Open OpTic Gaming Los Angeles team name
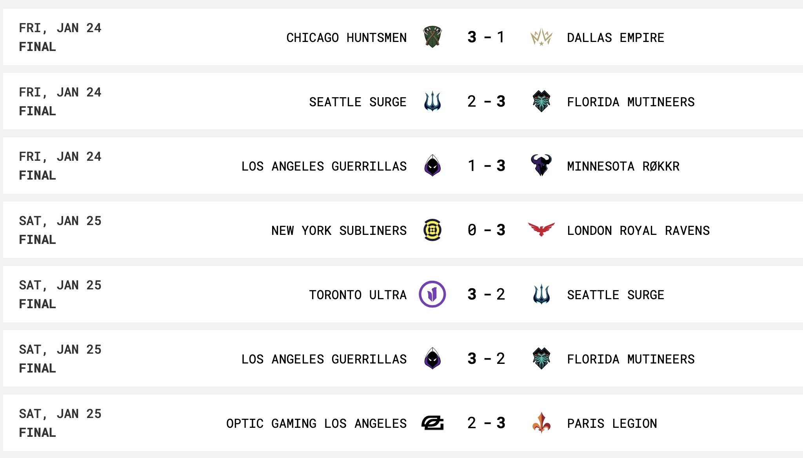 (316, 423)
